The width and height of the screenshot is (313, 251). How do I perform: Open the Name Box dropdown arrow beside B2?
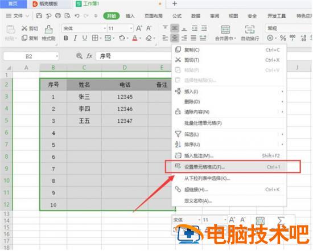pyautogui.click(x=57, y=56)
